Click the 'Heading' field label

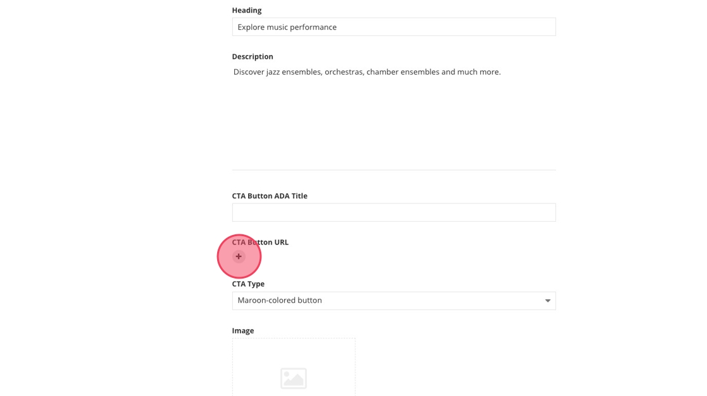246,10
